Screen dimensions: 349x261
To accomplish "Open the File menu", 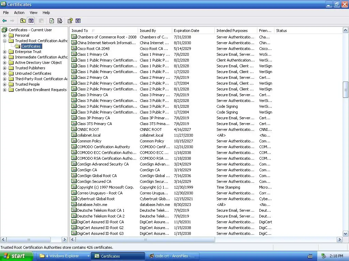I will (x=6, y=13).
